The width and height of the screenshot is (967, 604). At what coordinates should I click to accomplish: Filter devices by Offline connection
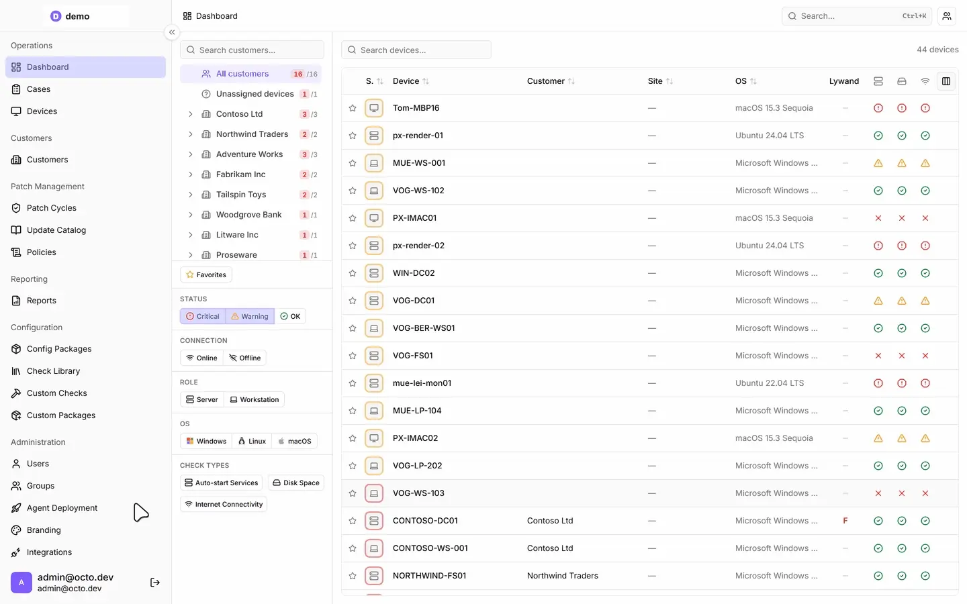pos(244,358)
